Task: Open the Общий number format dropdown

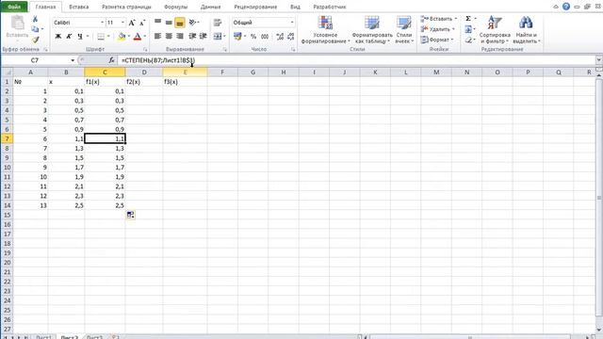Action: click(292, 23)
